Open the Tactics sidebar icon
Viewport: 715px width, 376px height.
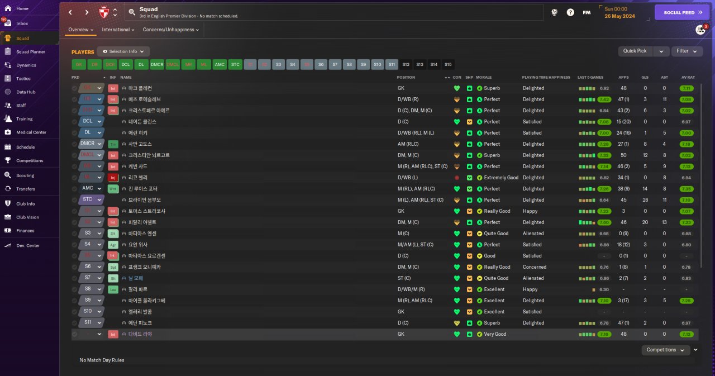point(8,78)
